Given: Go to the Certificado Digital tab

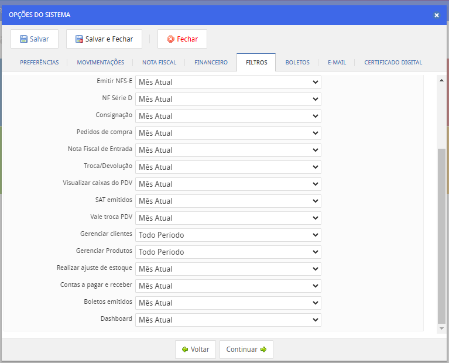Looking at the screenshot, I should (393, 63).
